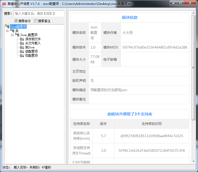
Task: Select 读配置项 in the tree
Action: [31, 51]
